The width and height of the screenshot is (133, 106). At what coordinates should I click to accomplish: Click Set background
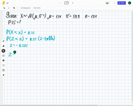tap(25, 8)
